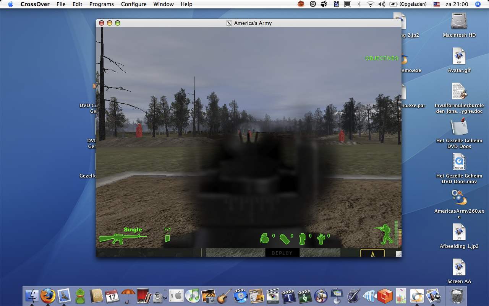Open the fish icon app in Dock
This screenshot has height=306, width=489.
point(369,296)
